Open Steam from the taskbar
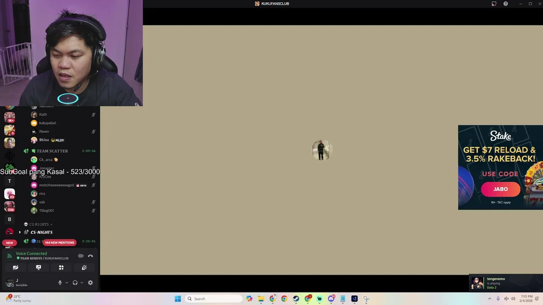543x305 pixels. (296, 299)
